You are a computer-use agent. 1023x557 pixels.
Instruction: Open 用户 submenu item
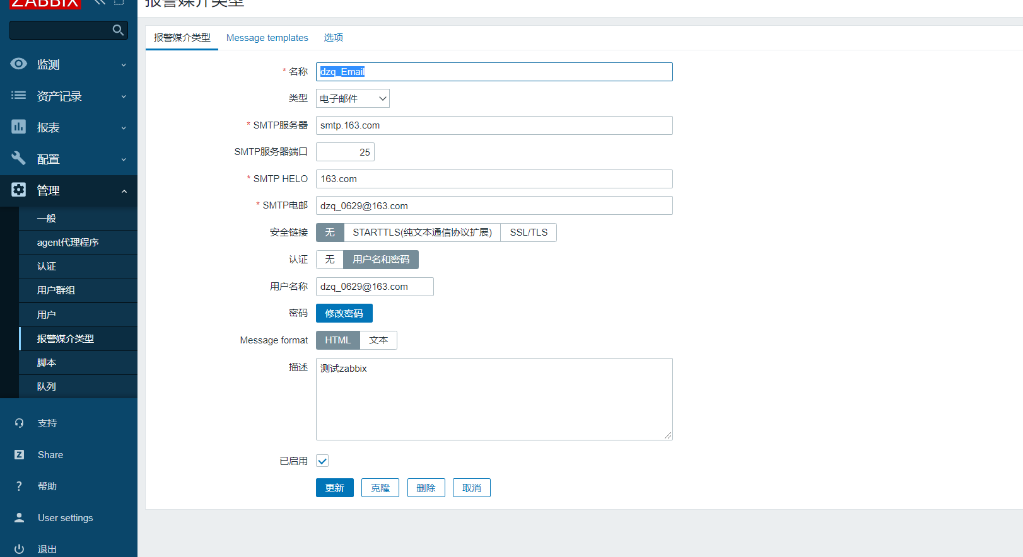click(78, 314)
